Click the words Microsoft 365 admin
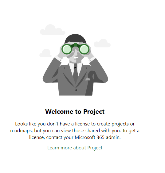Image resolution: width=165 pixels, height=173 pixels. coord(98,137)
